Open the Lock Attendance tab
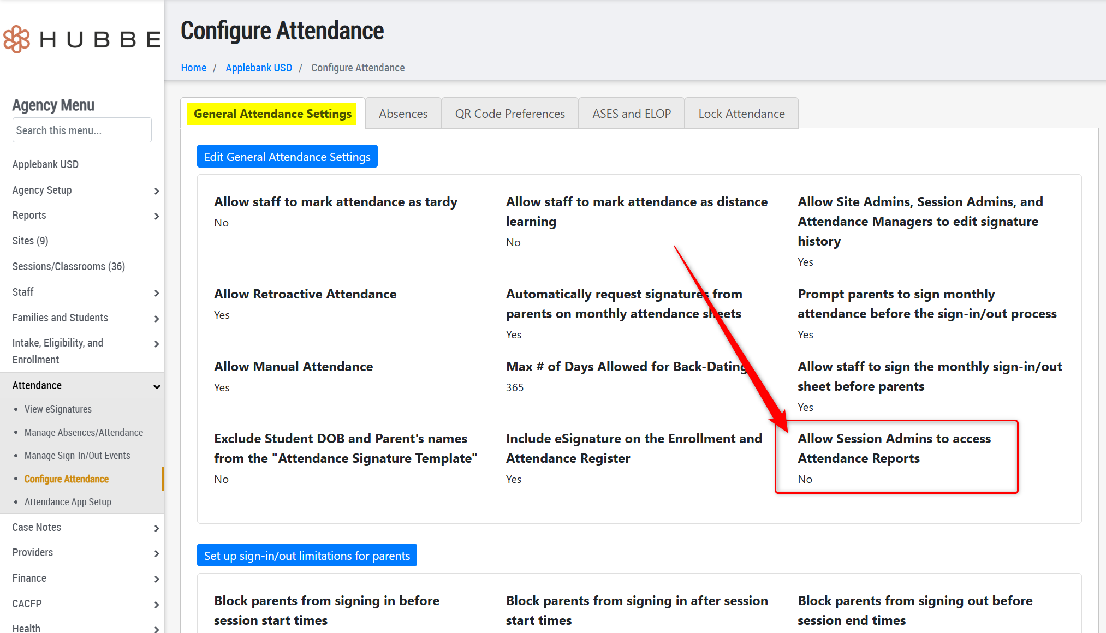This screenshot has height=633, width=1106. [741, 114]
